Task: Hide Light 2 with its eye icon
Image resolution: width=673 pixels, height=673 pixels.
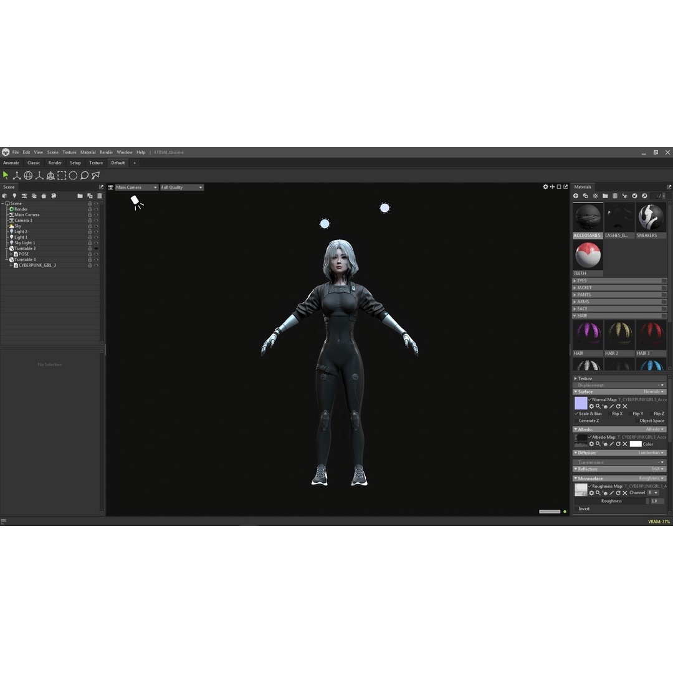Action: coord(96,232)
